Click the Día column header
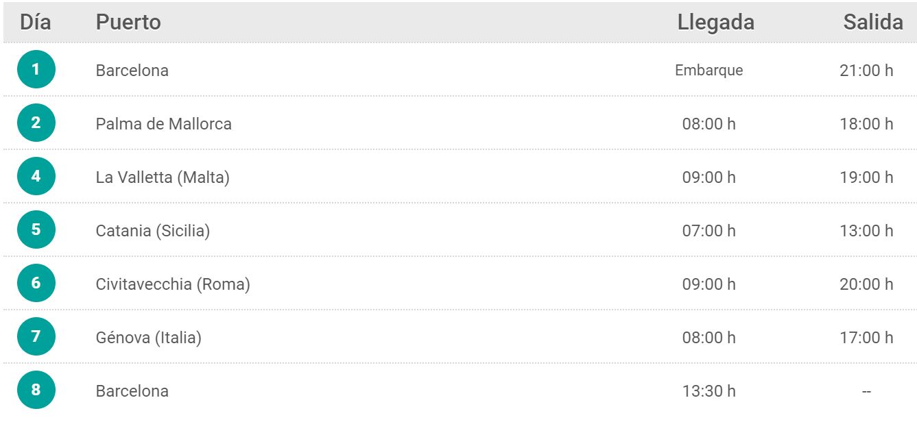The image size is (917, 435). tap(36, 22)
